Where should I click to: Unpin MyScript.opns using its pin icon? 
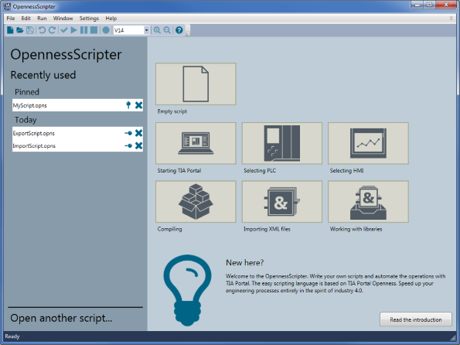(128, 105)
